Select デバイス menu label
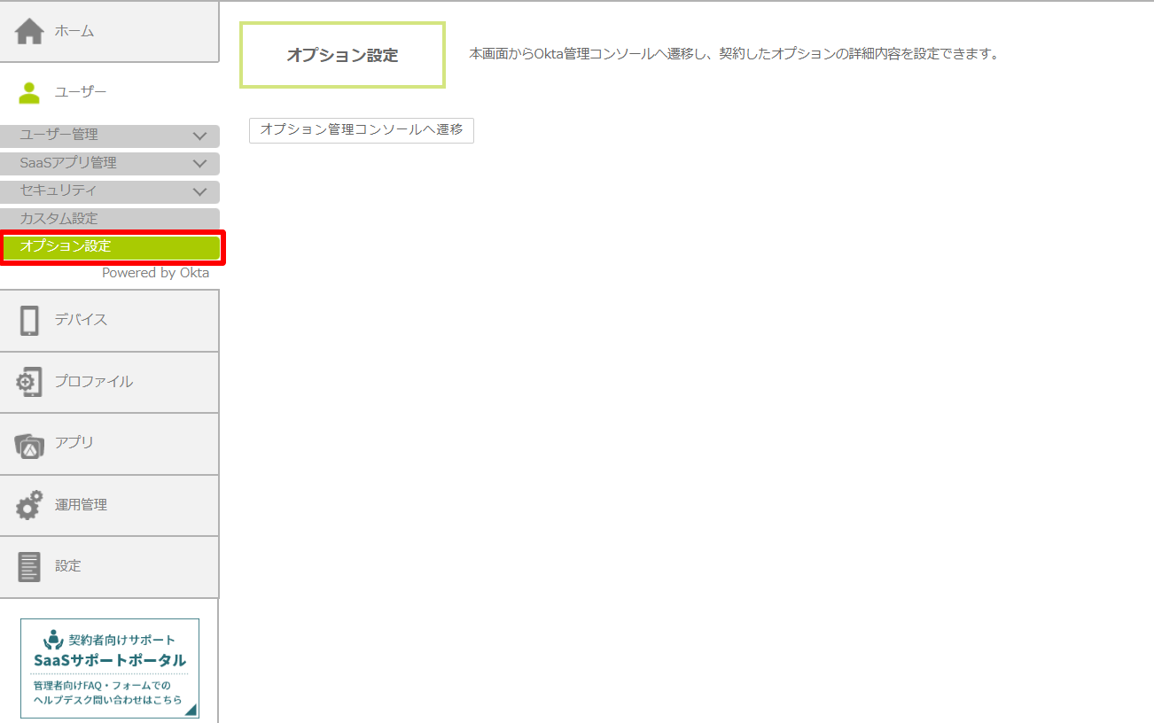1154x723 pixels. pos(81,320)
